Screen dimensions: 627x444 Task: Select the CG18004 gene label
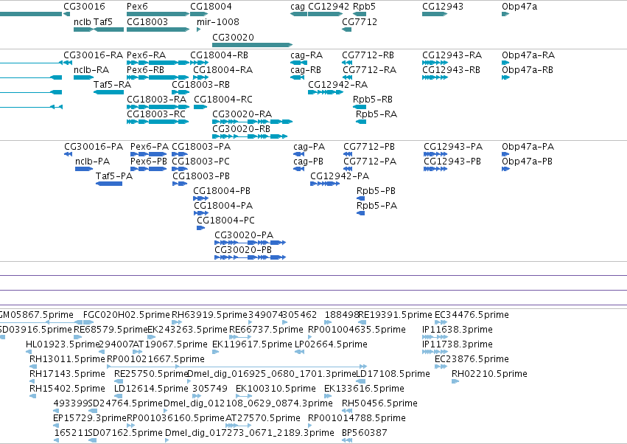pyautogui.click(x=211, y=7)
